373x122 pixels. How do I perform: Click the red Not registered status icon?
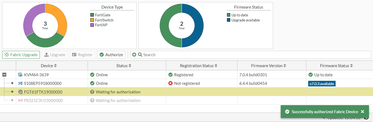click(x=170, y=83)
